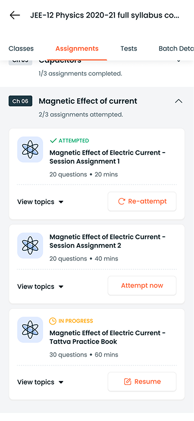Collapse Magnetic Effect of current chapter
The height and width of the screenshot is (421, 194).
pyautogui.click(x=179, y=101)
